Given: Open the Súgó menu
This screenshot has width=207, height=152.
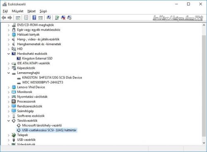Looking at the screenshot, I should click(x=43, y=11).
